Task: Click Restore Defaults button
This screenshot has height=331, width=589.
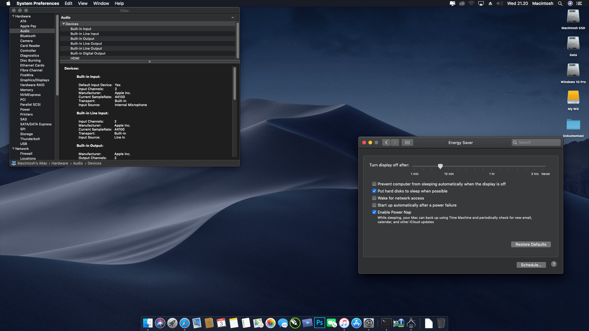Action: 531,244
